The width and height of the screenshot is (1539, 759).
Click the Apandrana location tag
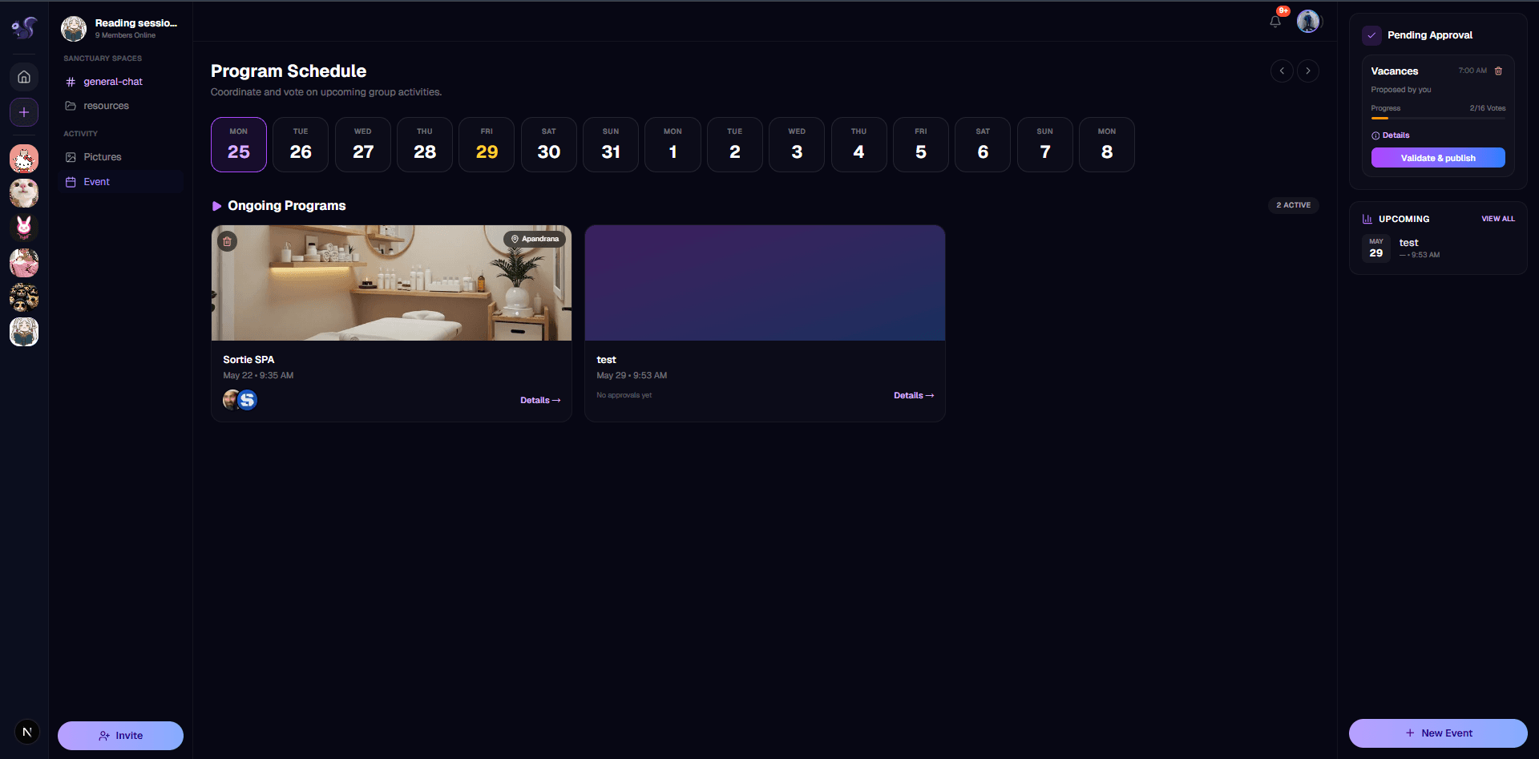click(535, 239)
